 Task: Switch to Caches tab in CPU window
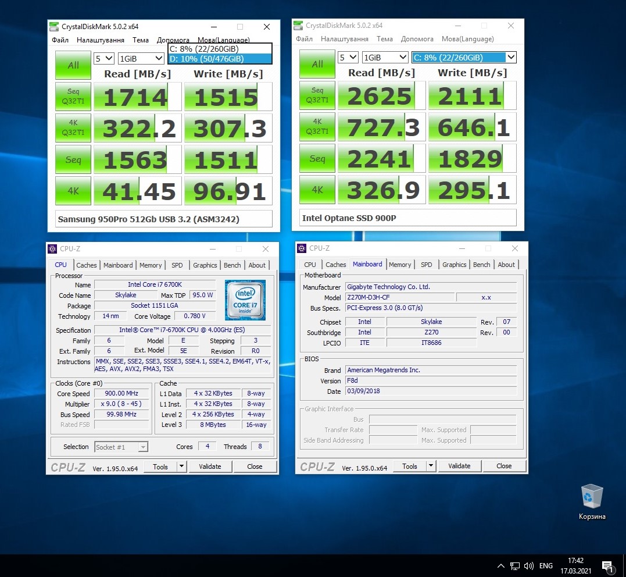click(x=86, y=265)
